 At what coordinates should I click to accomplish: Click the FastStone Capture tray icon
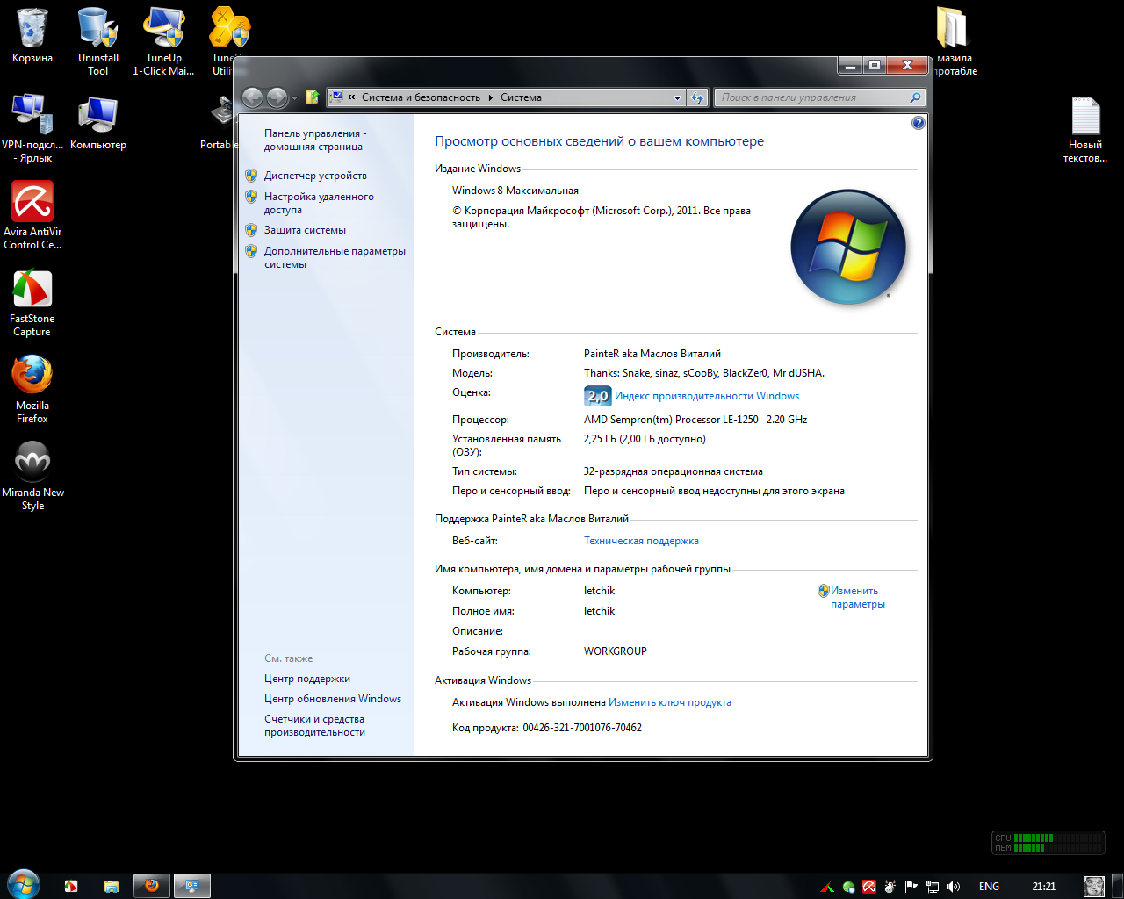tap(827, 887)
